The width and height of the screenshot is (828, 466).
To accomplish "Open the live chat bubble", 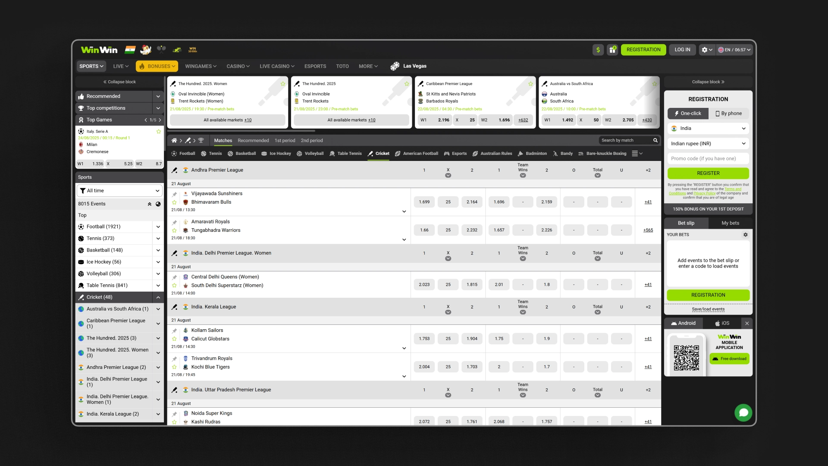I will coord(743,413).
